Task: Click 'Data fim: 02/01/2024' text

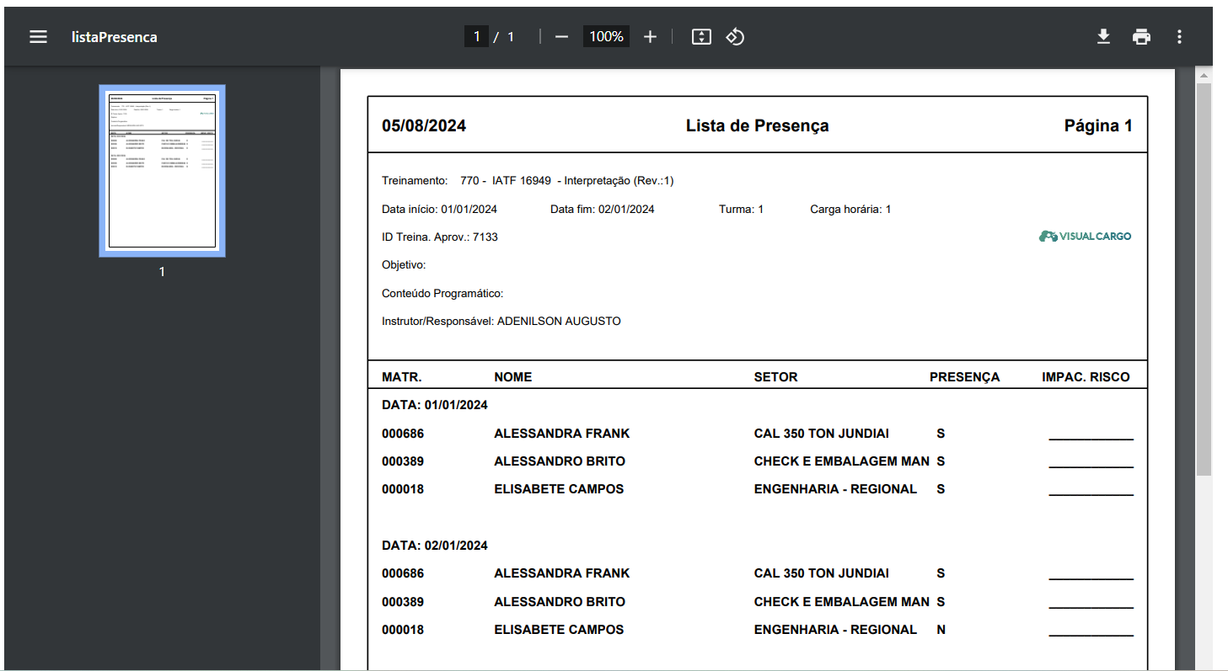Action: pos(602,209)
